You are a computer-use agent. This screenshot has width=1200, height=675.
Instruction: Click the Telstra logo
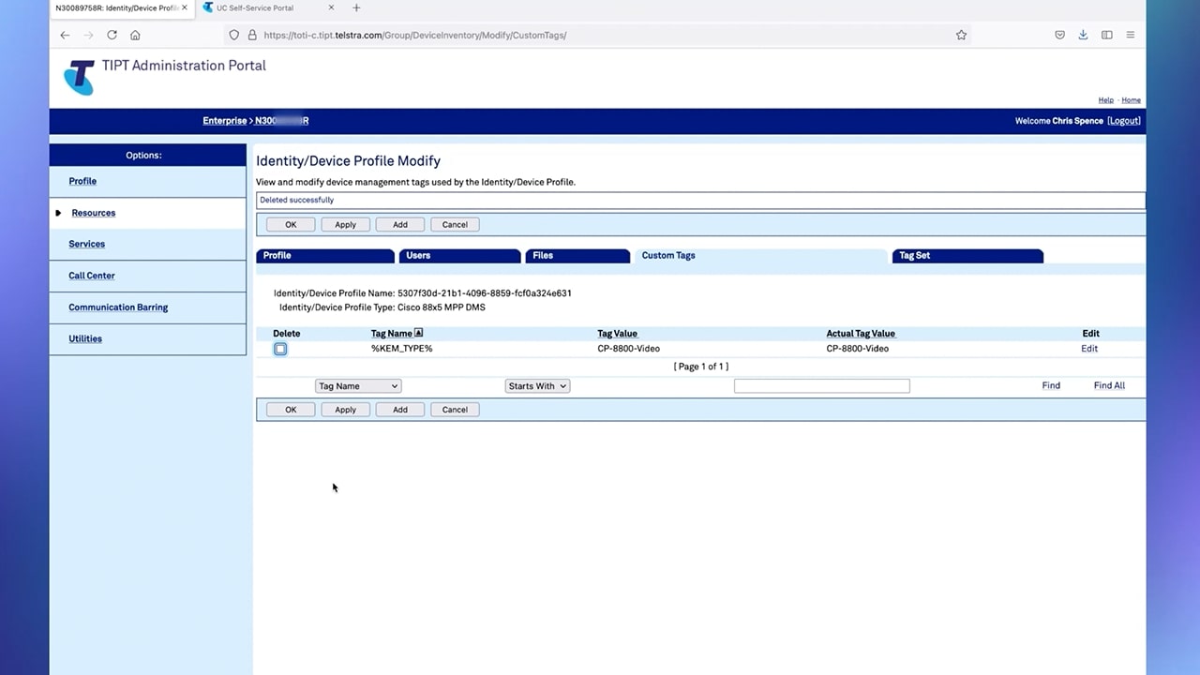[80, 77]
